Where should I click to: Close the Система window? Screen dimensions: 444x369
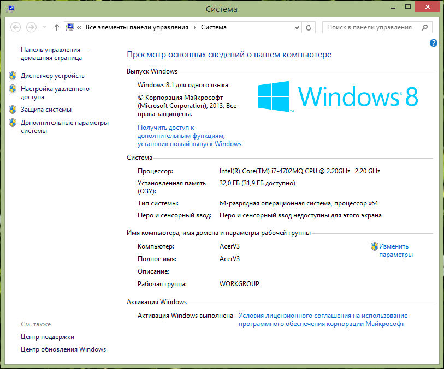click(427, 7)
